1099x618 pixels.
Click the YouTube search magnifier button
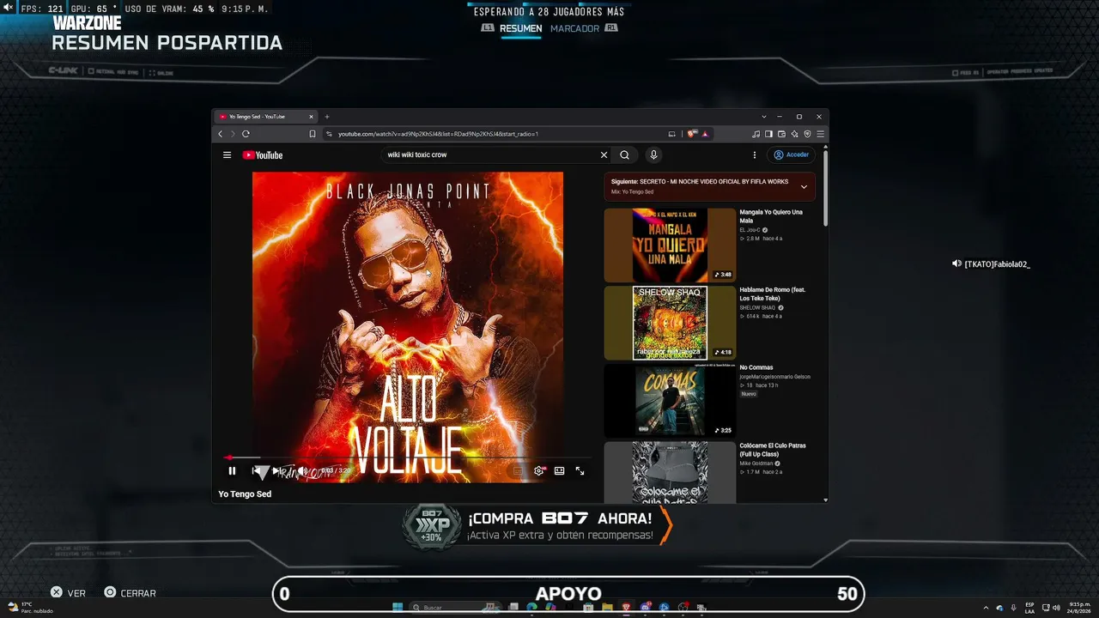(x=625, y=155)
